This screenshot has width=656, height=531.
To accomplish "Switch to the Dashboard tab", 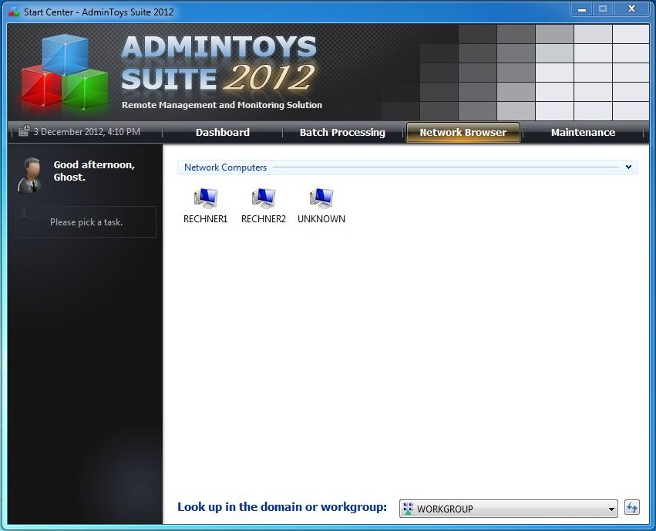I will click(x=223, y=132).
